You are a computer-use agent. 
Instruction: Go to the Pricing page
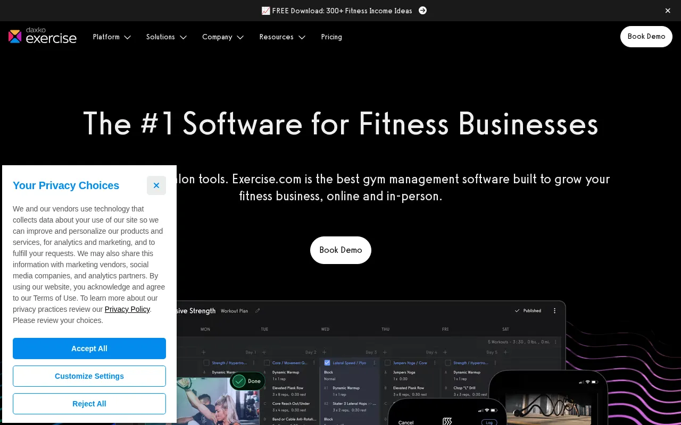click(331, 37)
